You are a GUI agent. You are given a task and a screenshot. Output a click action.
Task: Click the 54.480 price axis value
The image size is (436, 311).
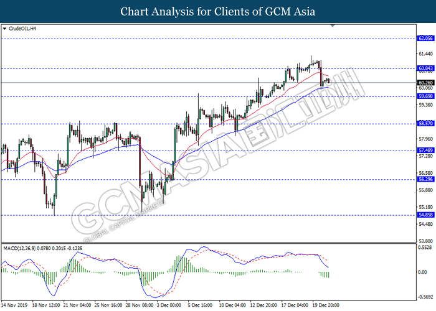click(x=425, y=225)
